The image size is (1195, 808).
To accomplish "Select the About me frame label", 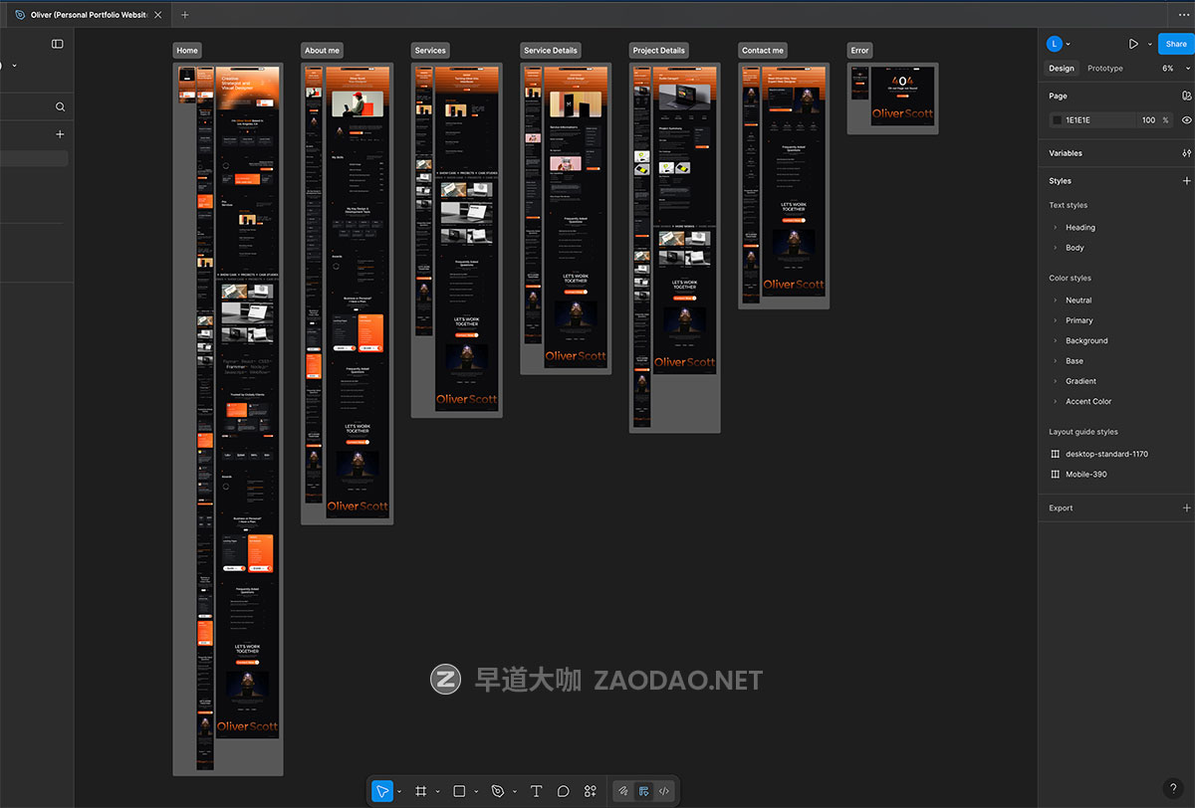I will pyautogui.click(x=323, y=51).
